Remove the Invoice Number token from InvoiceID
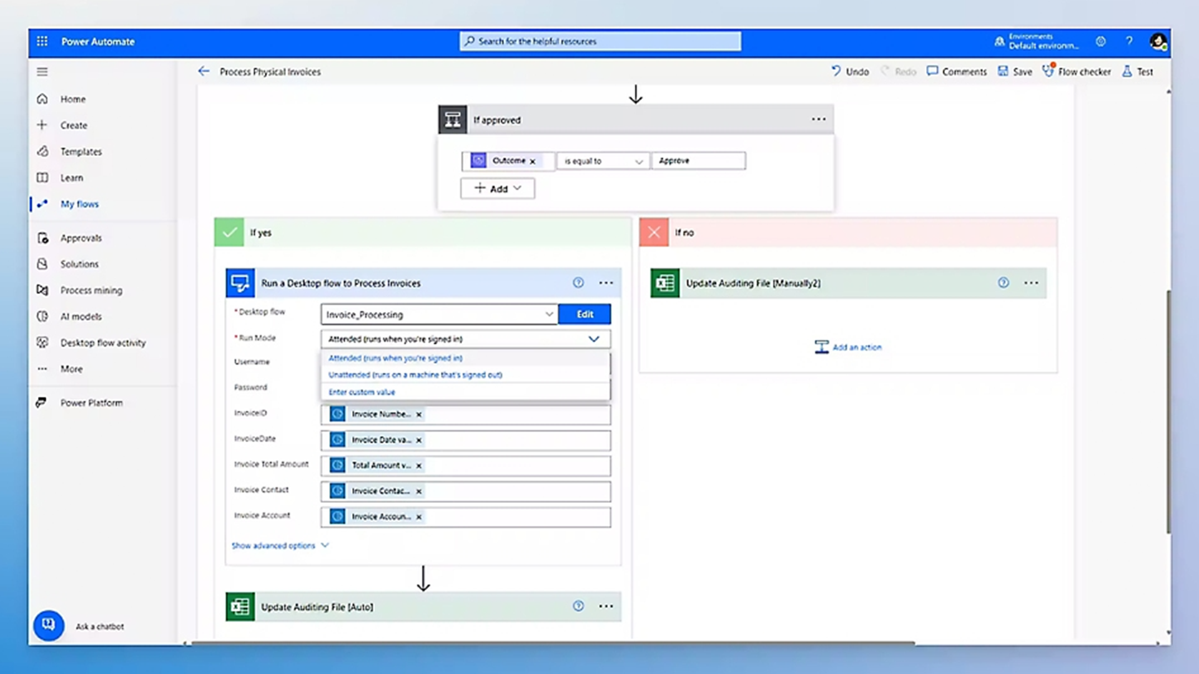Viewport: 1199px width, 674px height. [419, 414]
